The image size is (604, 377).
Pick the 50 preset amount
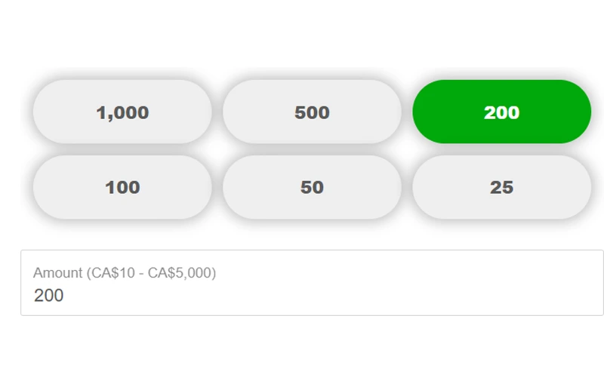coord(312,187)
